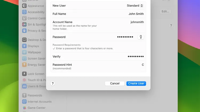Cancel the new user dialog
This screenshot has height=112, width=200.
[x=115, y=84]
